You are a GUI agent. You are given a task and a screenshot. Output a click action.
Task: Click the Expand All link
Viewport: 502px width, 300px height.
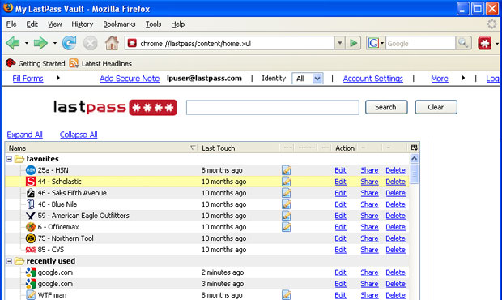point(24,135)
